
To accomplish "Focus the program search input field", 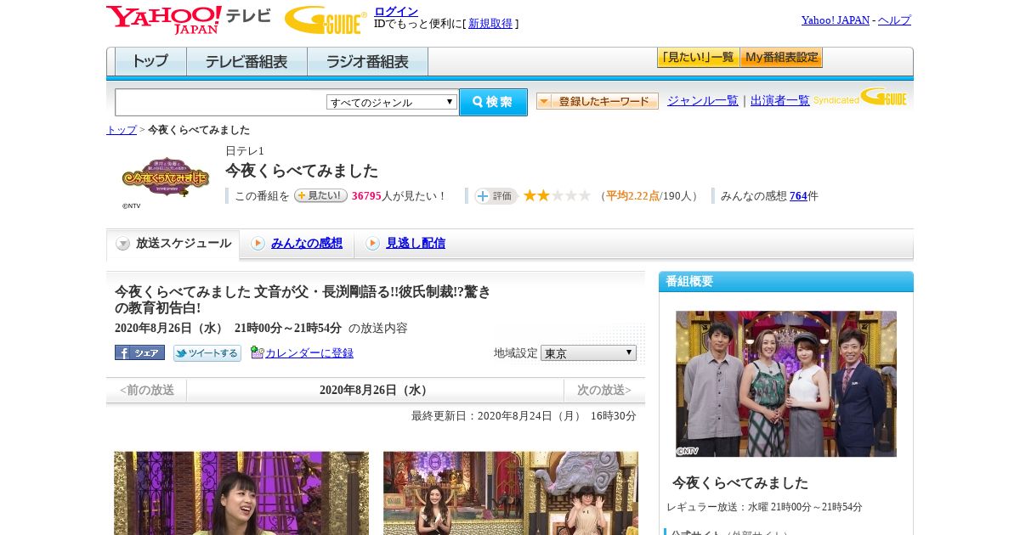I will tap(221, 102).
